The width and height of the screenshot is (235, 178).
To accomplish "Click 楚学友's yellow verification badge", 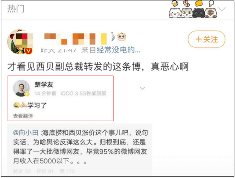I will [27, 94].
